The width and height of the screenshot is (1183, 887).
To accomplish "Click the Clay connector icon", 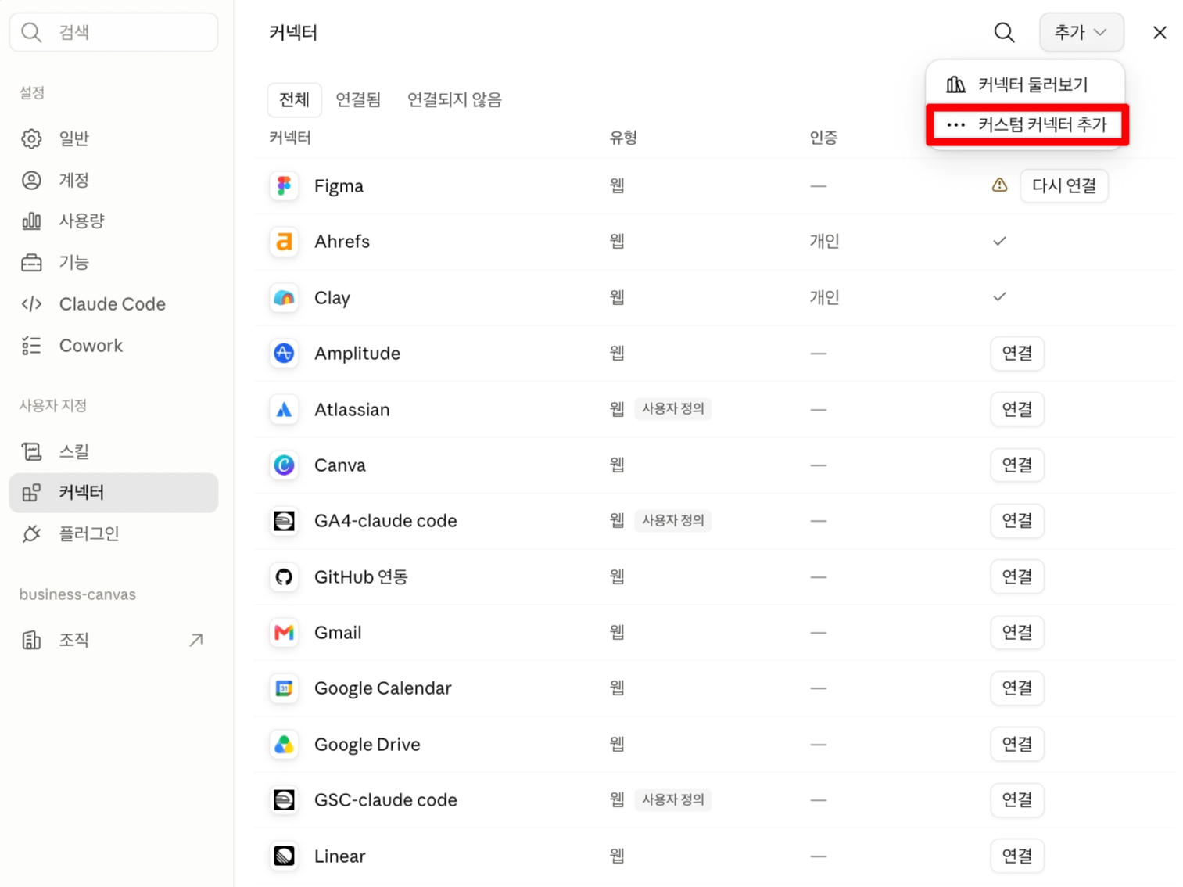I will (x=284, y=298).
